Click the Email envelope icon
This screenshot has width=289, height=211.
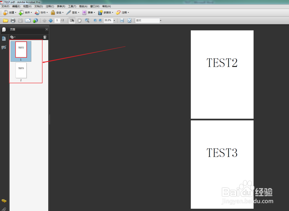tap(28, 20)
